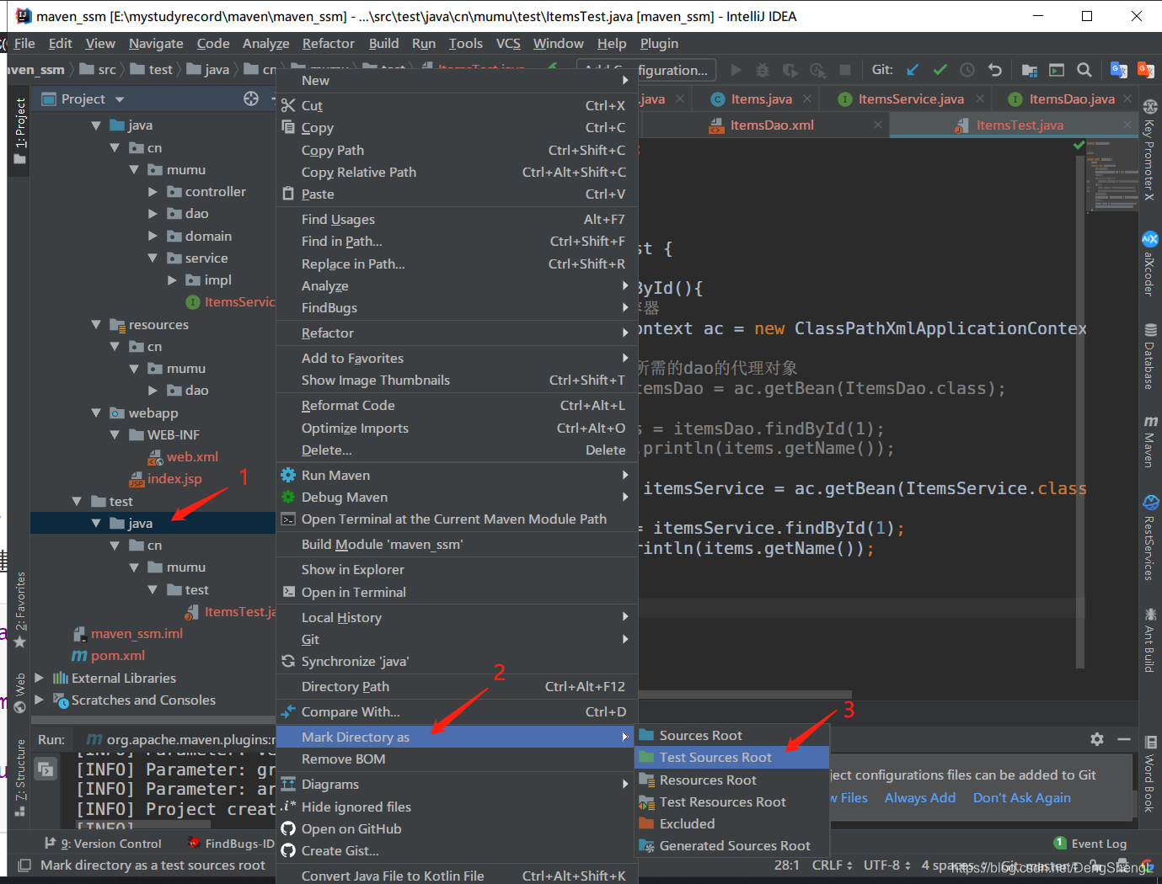Screen dimensions: 1162x884
Task: Open Project Structure toolbar icon
Action: (x=1029, y=70)
